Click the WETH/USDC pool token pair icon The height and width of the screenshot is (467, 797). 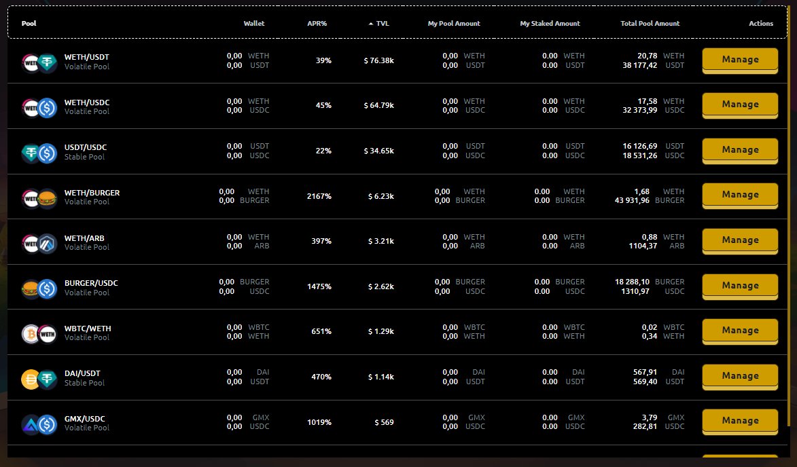39,108
